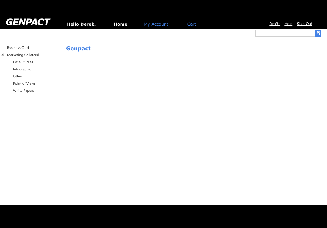
Task: Click the Genpact logo in header
Action: click(28, 22)
